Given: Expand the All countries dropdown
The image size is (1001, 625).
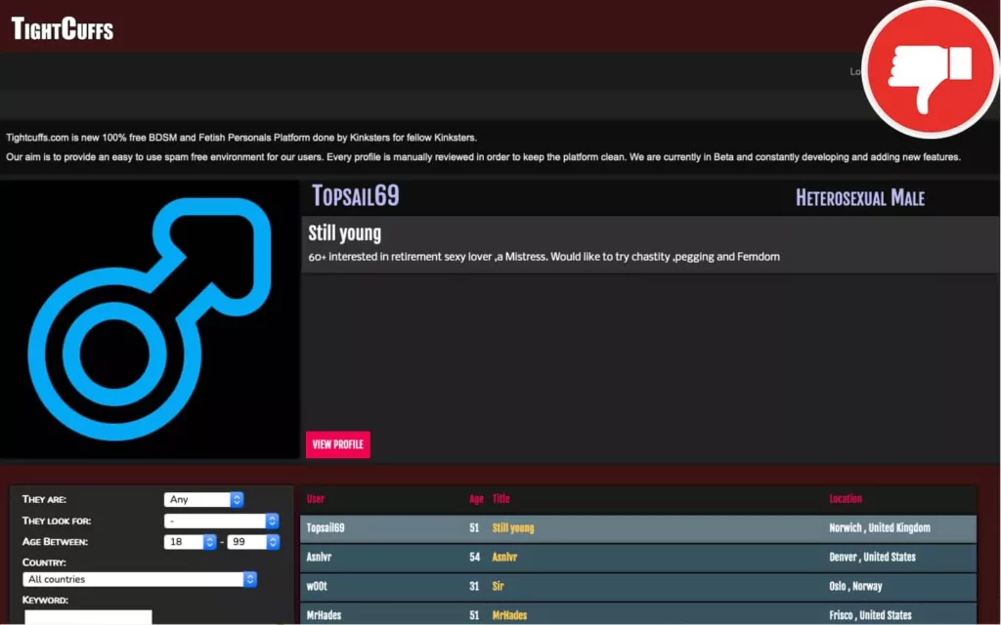Looking at the screenshot, I should click(140, 579).
